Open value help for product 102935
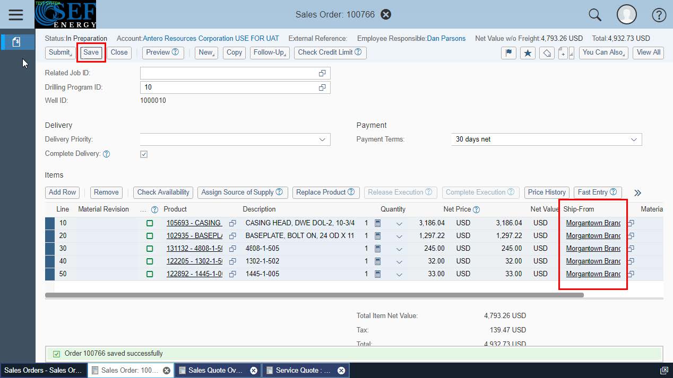The height and width of the screenshot is (378, 673). (232, 236)
